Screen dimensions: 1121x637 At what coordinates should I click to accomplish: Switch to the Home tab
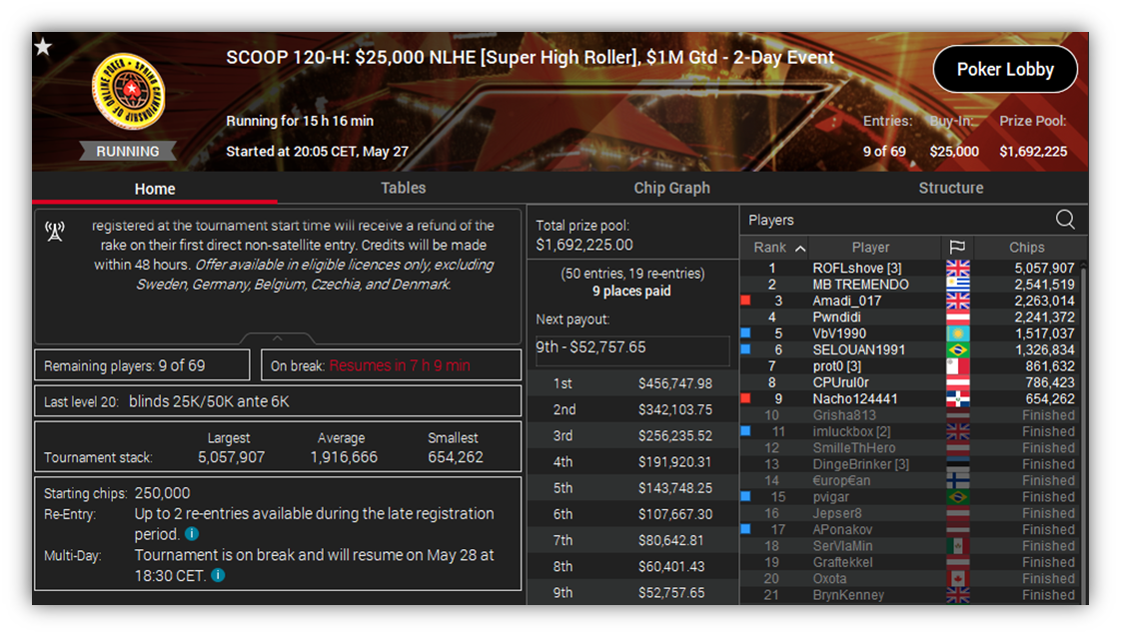pos(155,189)
